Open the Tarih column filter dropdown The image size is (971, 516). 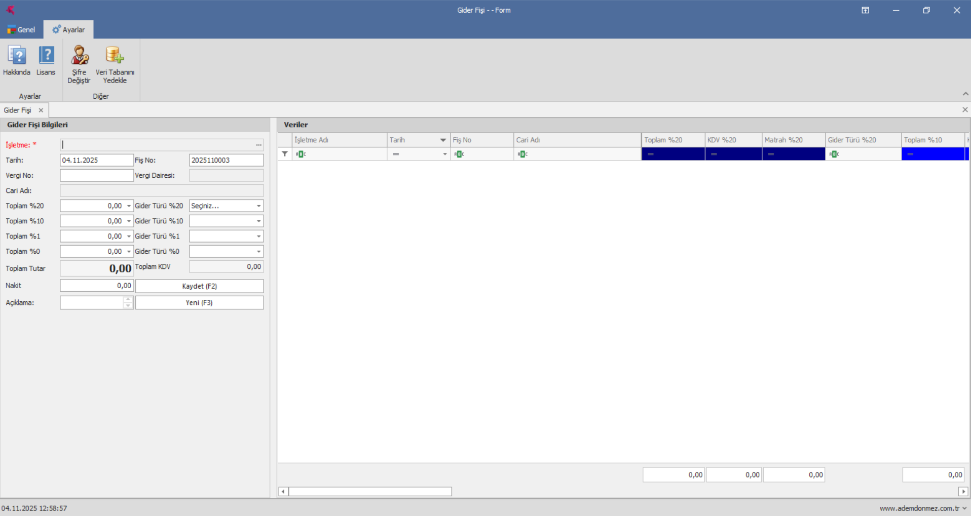tap(443, 140)
